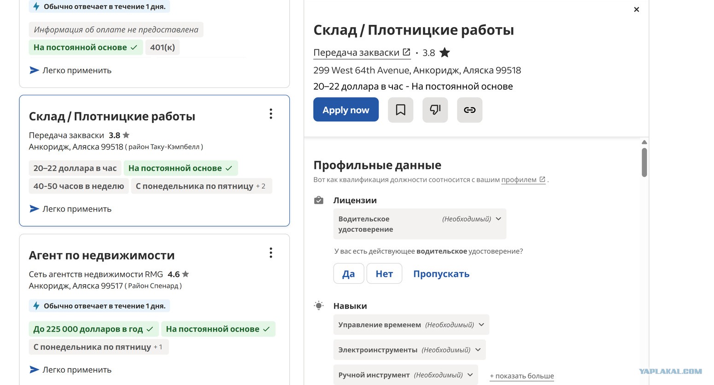Click С понедельника по пятницу +1 tag
Screen dimensions: 714x385
99,347
